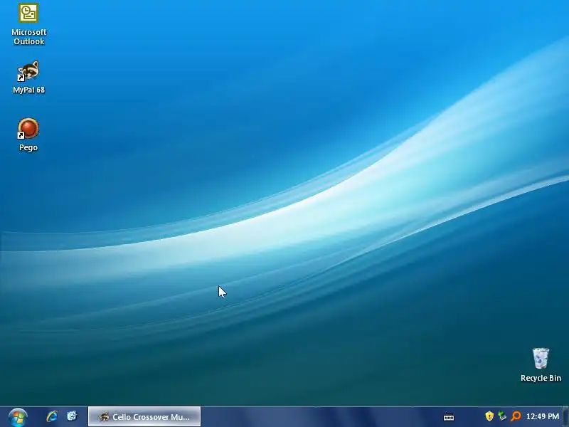Click the green hardware tray icon
Screen dimensions: 569x427
tap(502, 416)
